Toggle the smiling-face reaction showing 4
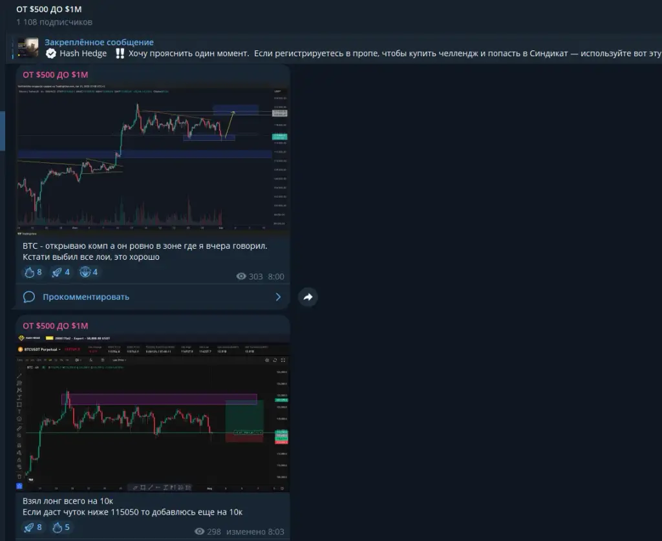The height and width of the screenshot is (541, 662). pos(89,272)
